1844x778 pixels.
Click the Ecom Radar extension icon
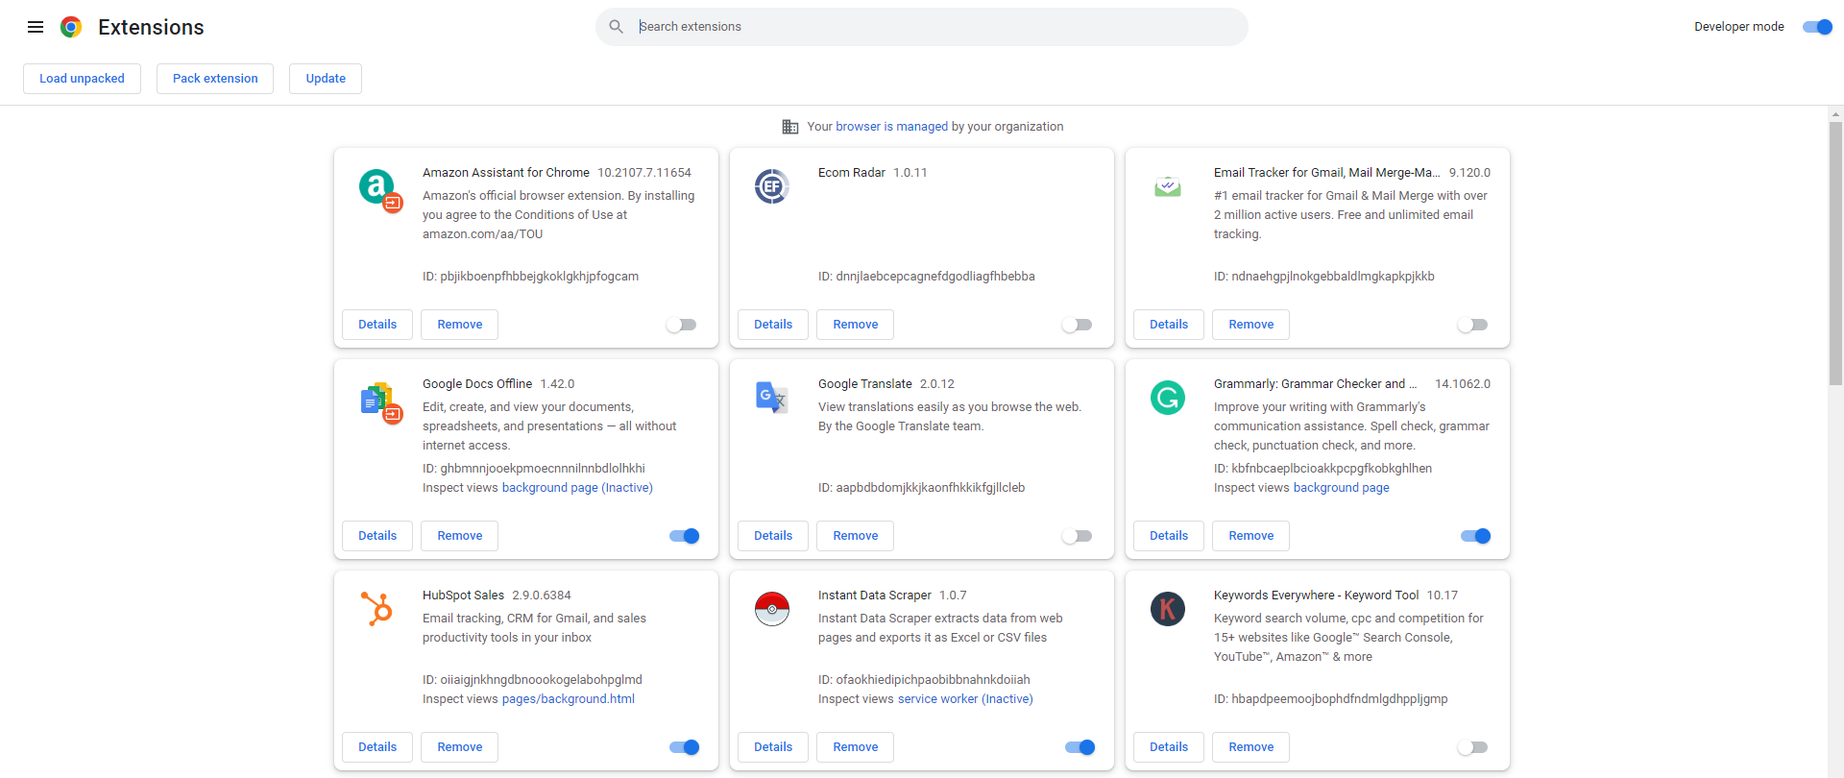pos(772,186)
